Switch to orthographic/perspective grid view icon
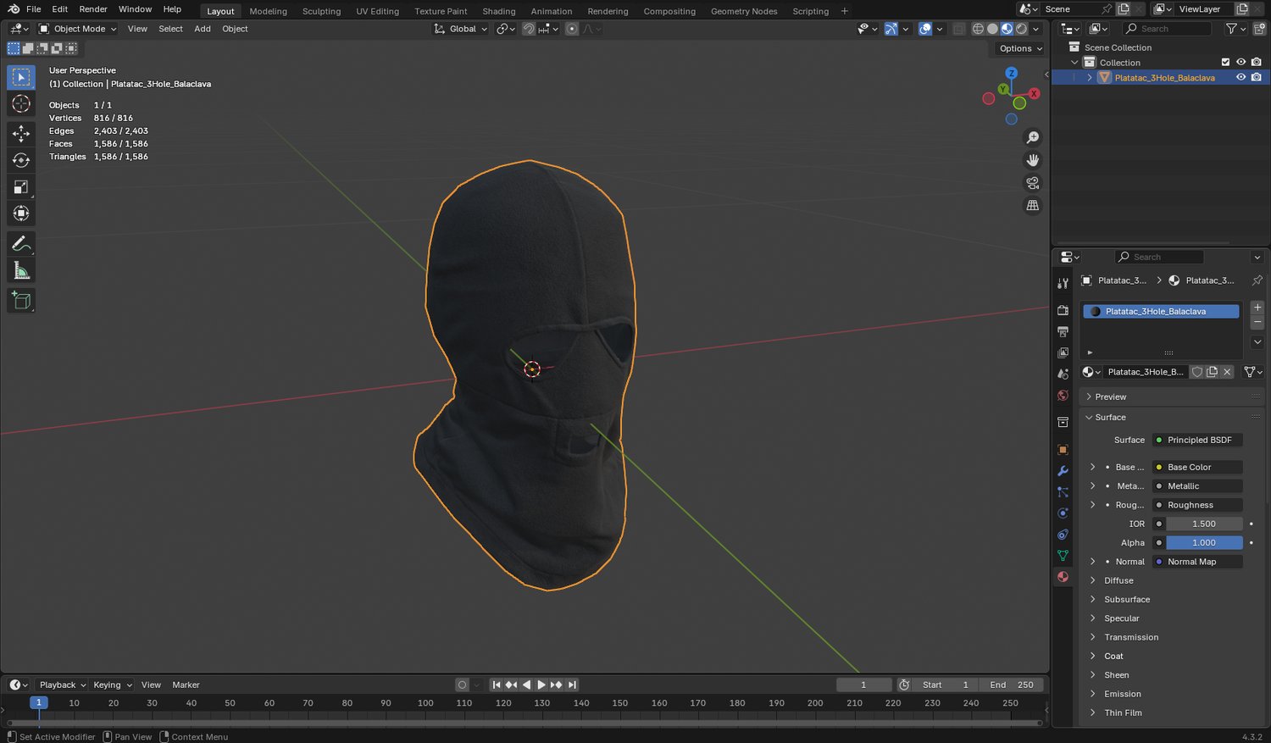Image resolution: width=1271 pixels, height=743 pixels. coord(1032,206)
